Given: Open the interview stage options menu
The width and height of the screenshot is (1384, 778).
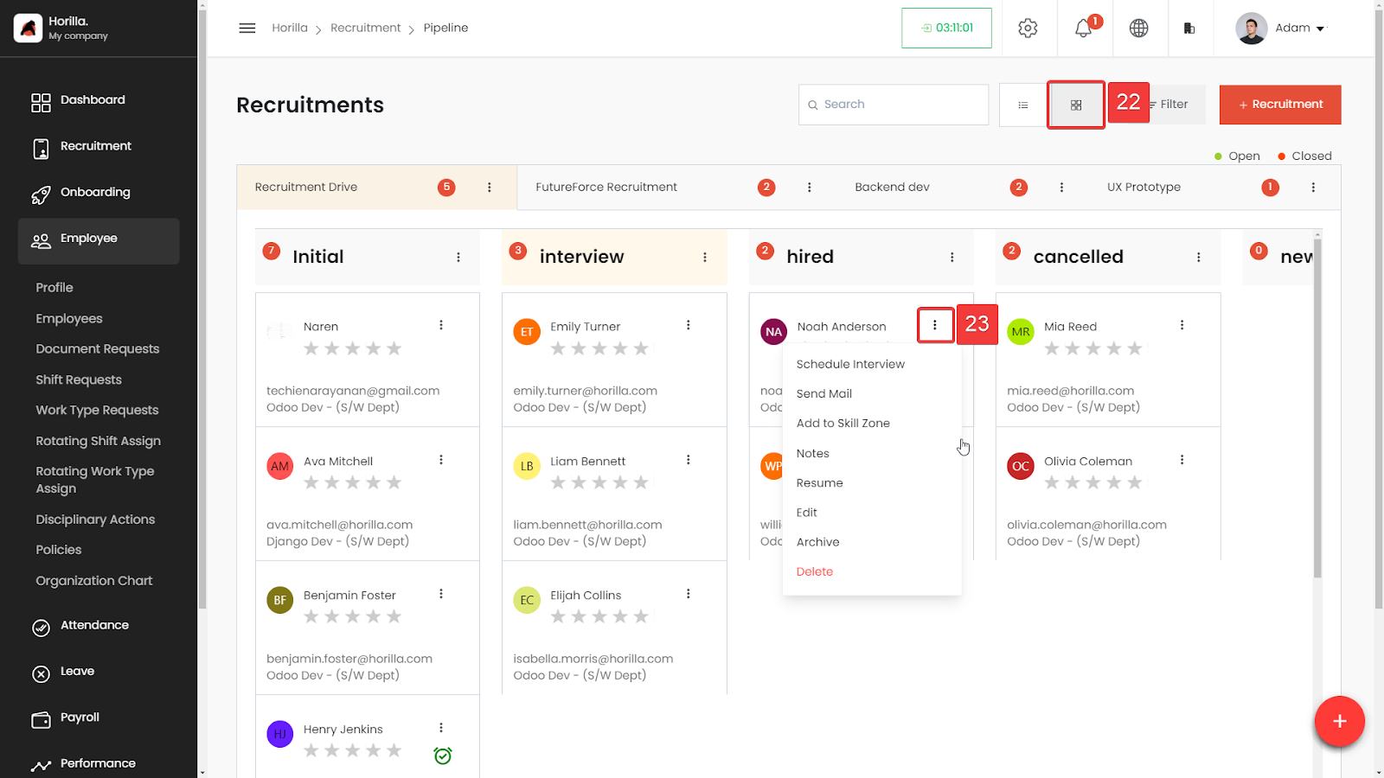Looking at the screenshot, I should 705,258.
